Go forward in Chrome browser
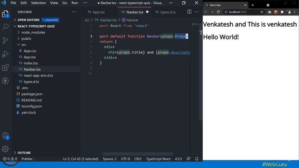Viewport: 299px width, 168px height. point(212,12)
